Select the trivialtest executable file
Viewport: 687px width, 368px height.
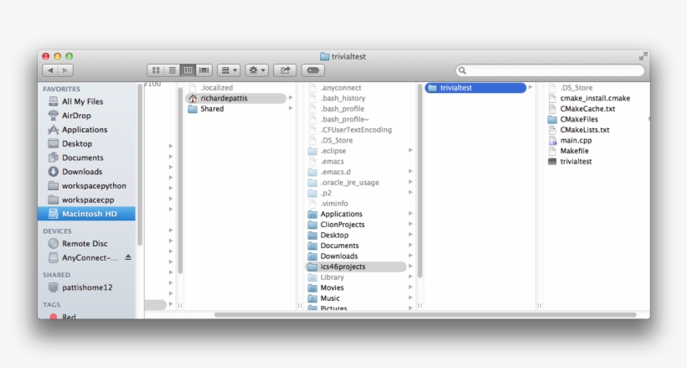576,162
